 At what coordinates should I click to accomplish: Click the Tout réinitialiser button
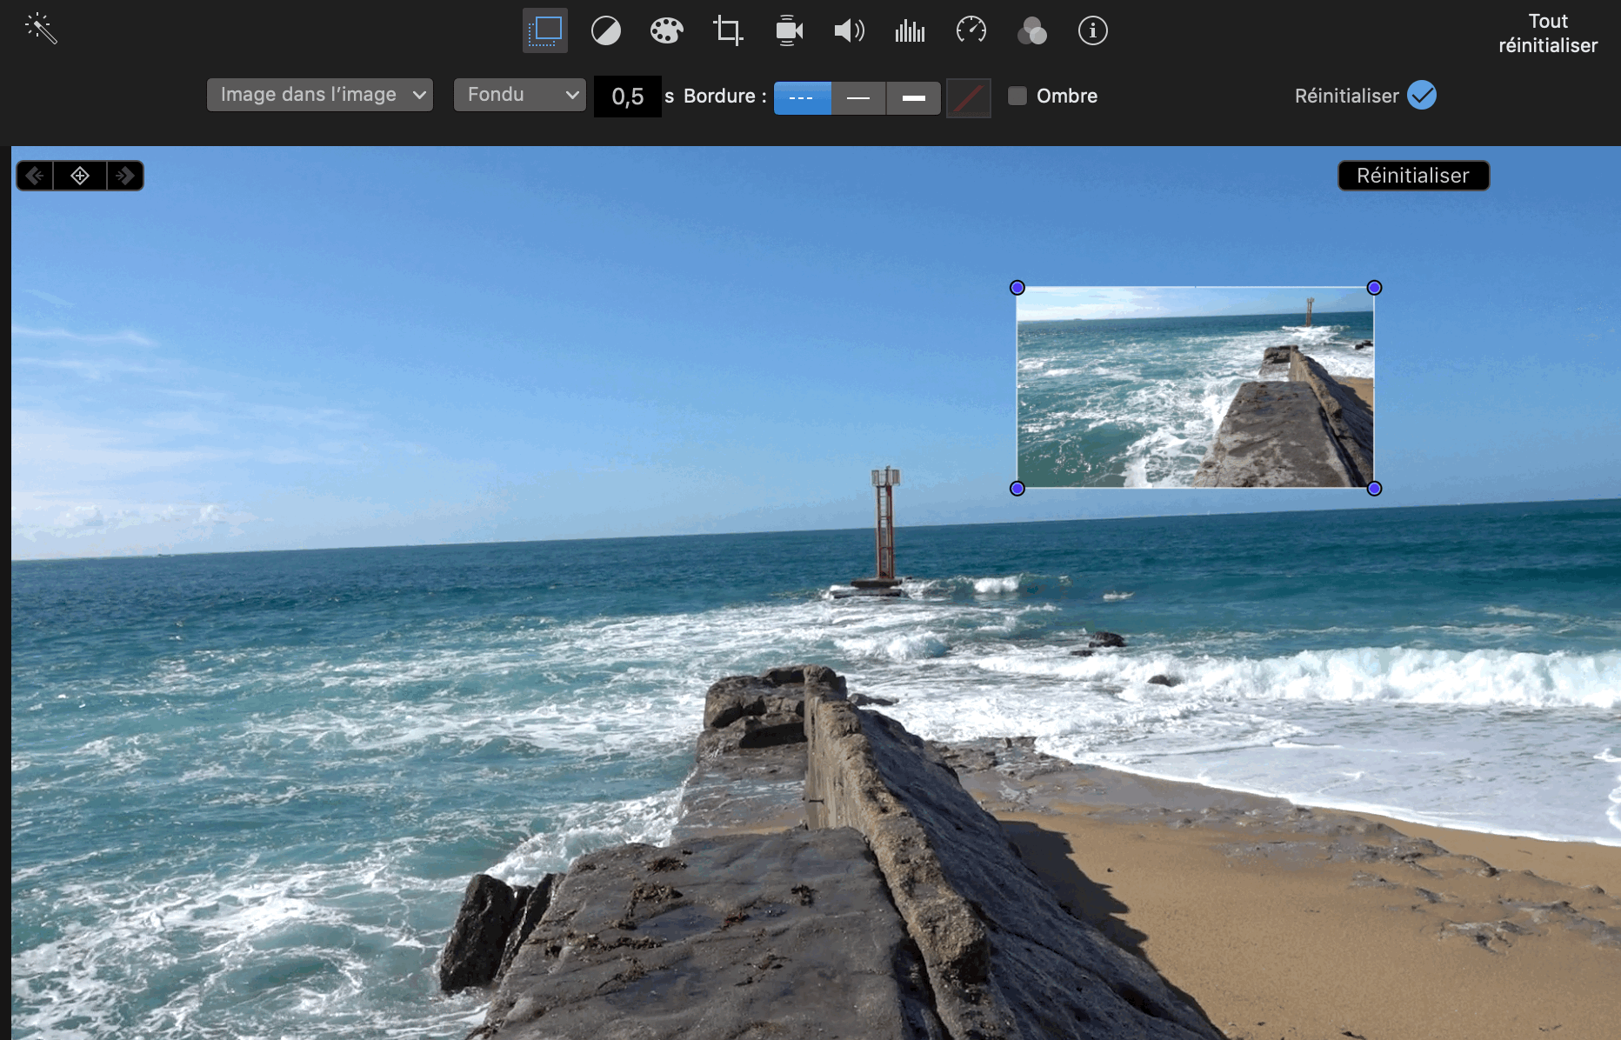[x=1547, y=33]
